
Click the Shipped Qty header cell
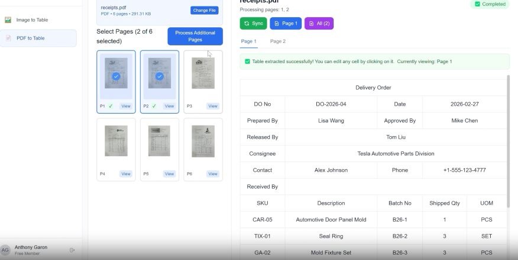click(444, 203)
